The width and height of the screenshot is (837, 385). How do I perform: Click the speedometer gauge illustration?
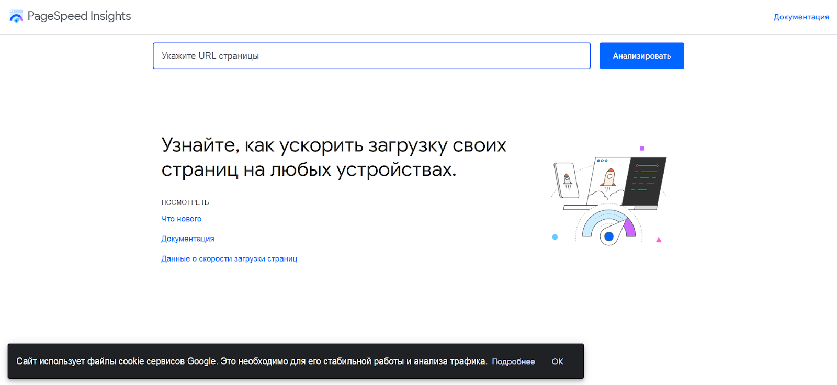(609, 225)
